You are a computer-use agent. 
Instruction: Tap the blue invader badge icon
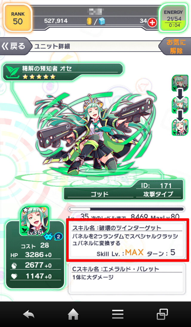pyautogui.click(x=47, y=237)
